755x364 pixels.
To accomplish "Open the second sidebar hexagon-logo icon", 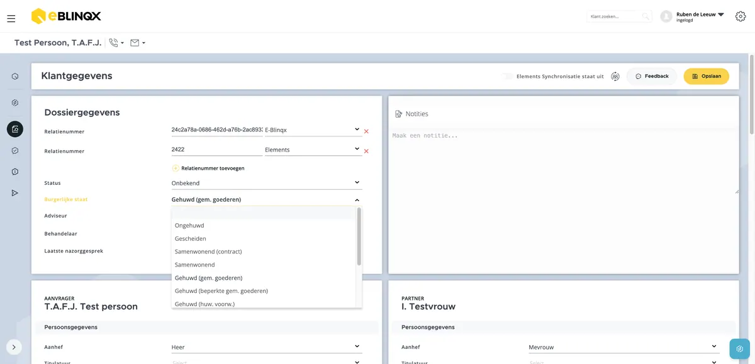I will point(15,102).
